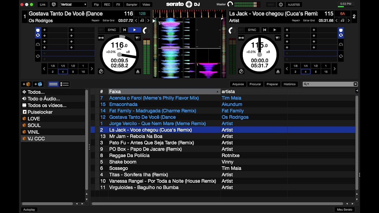Open the Sampler panel

(x=132, y=4)
